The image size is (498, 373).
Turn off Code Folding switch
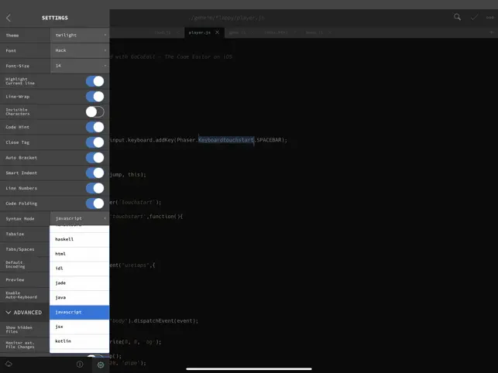94,204
